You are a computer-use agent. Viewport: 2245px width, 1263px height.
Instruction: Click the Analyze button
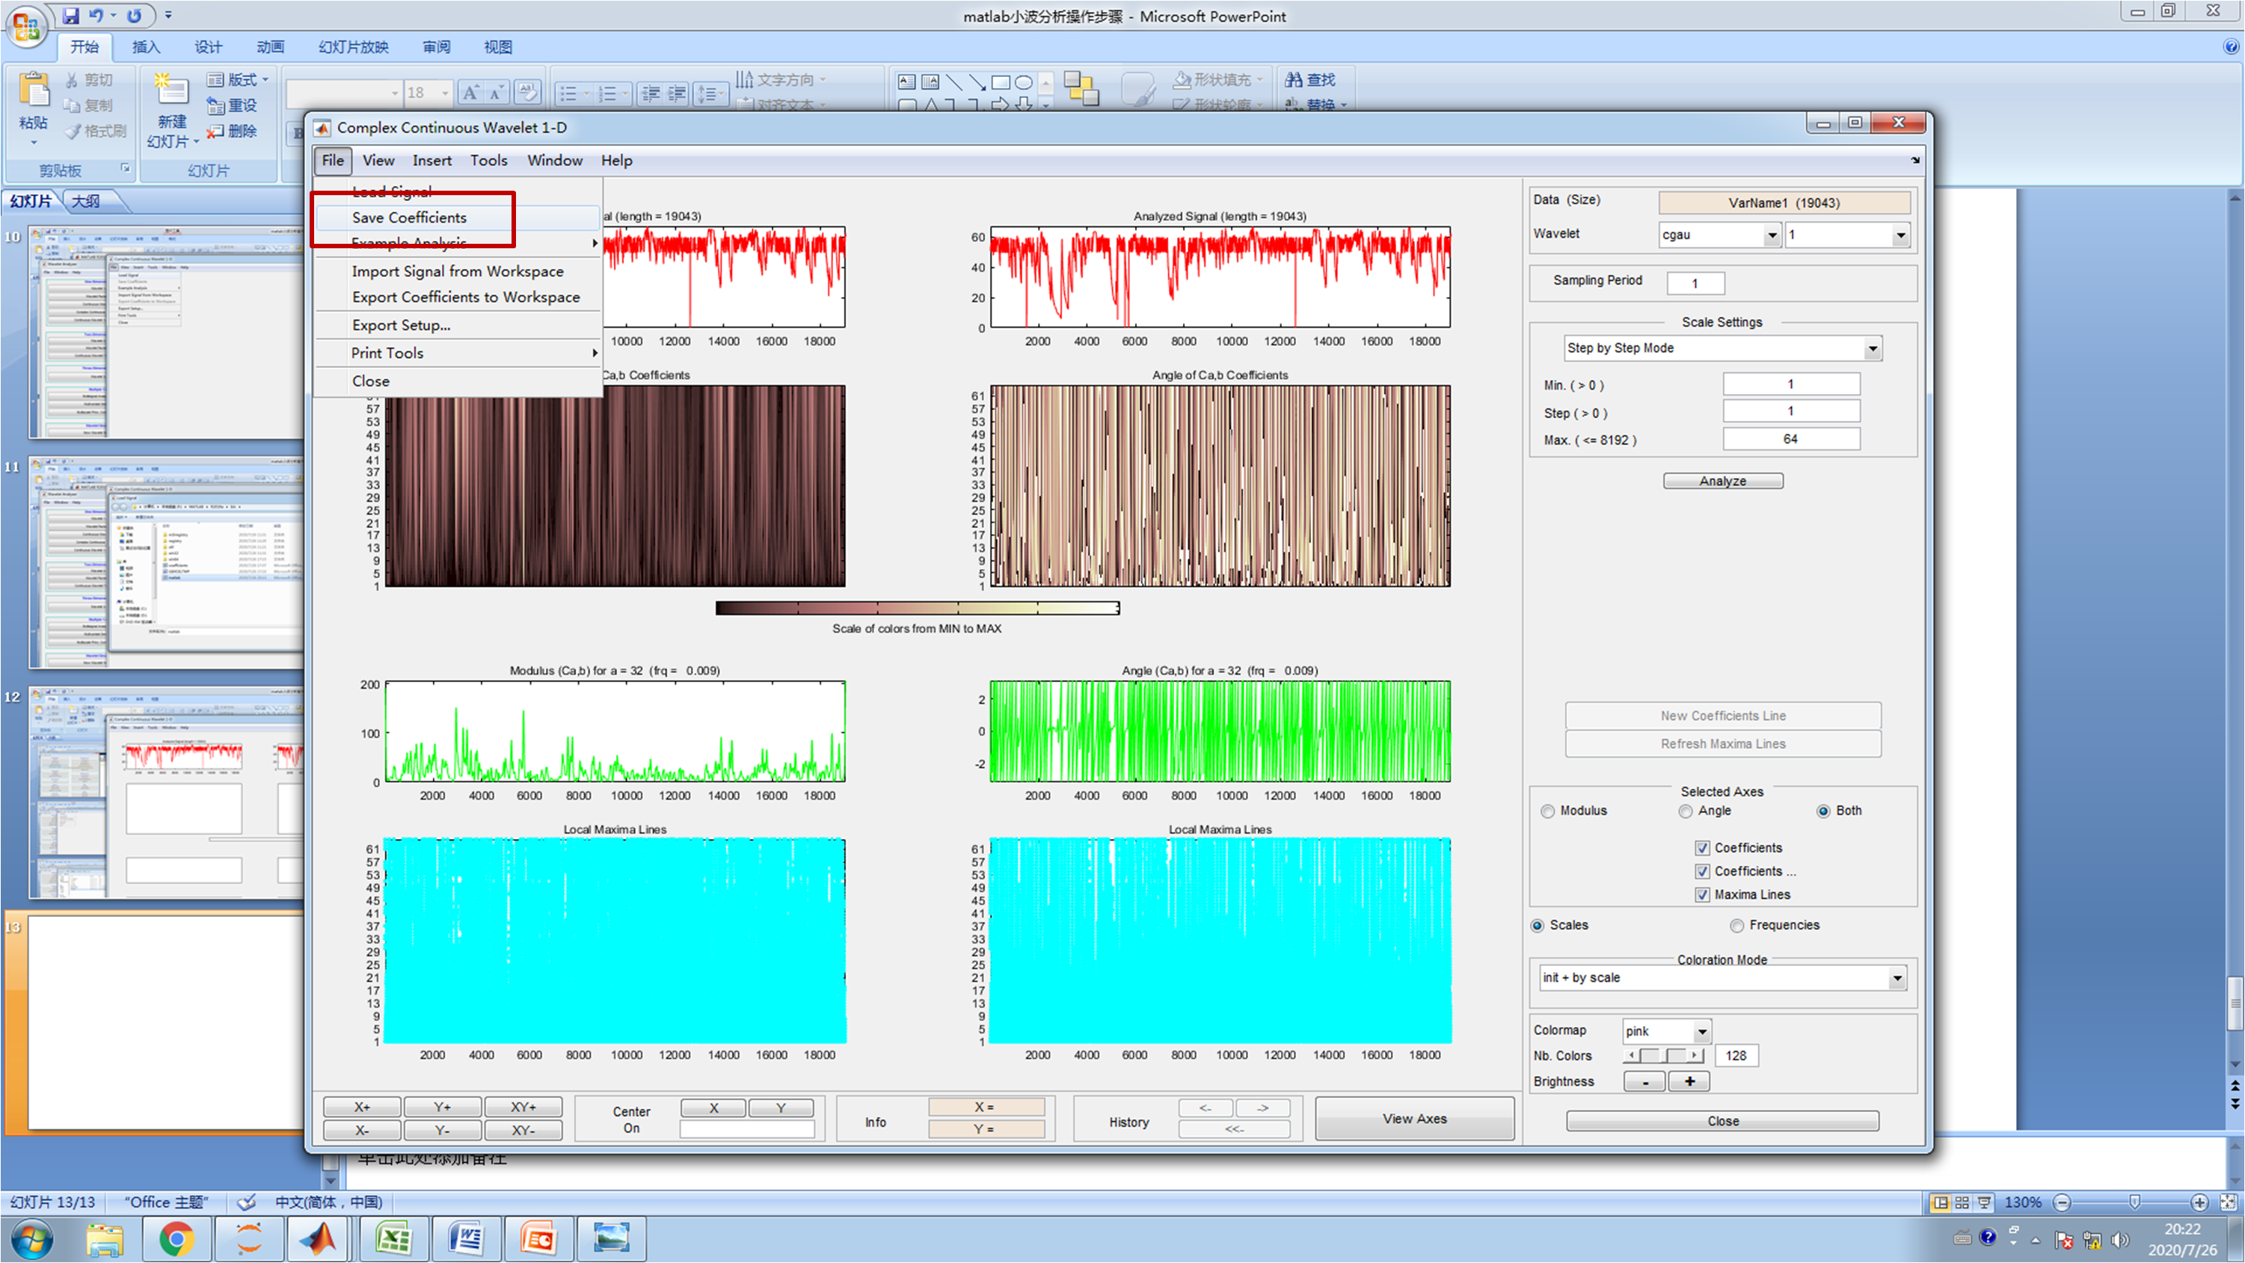point(1722,480)
